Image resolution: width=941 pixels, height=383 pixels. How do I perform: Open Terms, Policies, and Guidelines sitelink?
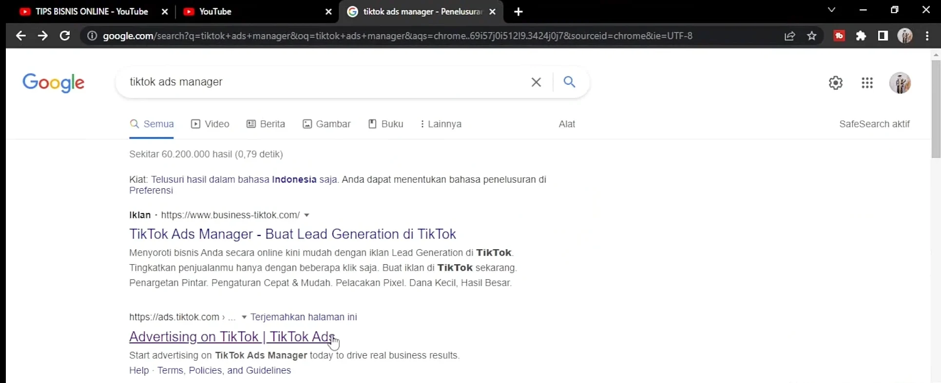(x=224, y=370)
